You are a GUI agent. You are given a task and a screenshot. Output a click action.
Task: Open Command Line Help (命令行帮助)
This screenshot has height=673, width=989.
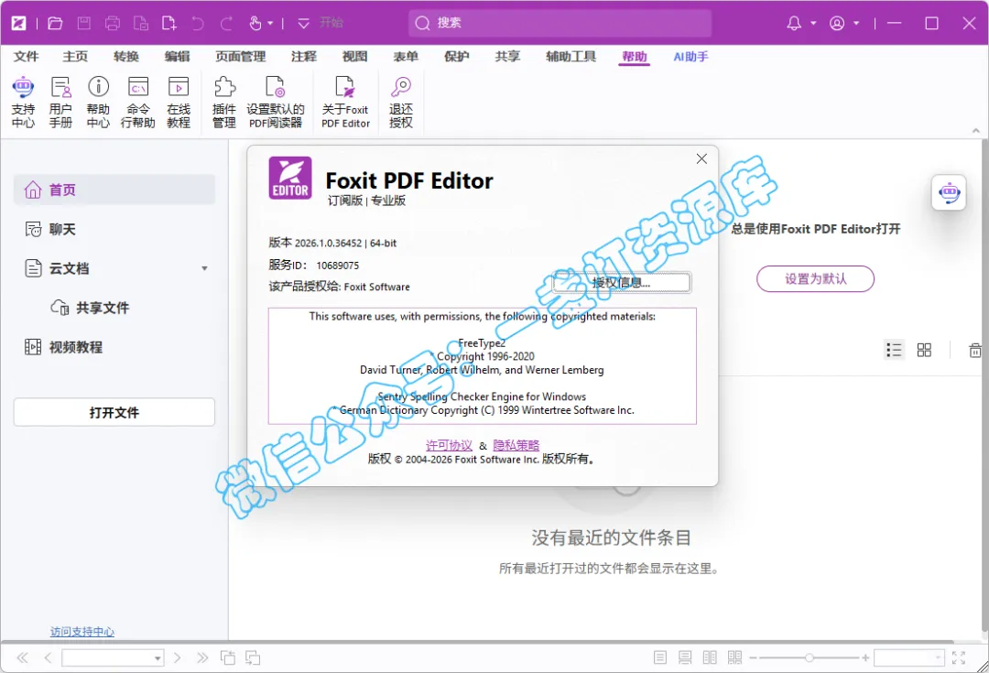pyautogui.click(x=138, y=102)
